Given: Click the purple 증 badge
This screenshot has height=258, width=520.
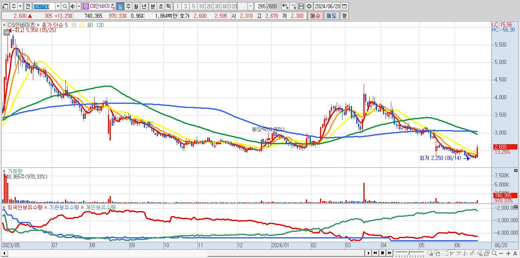Looking at the screenshot, I should (85, 6).
